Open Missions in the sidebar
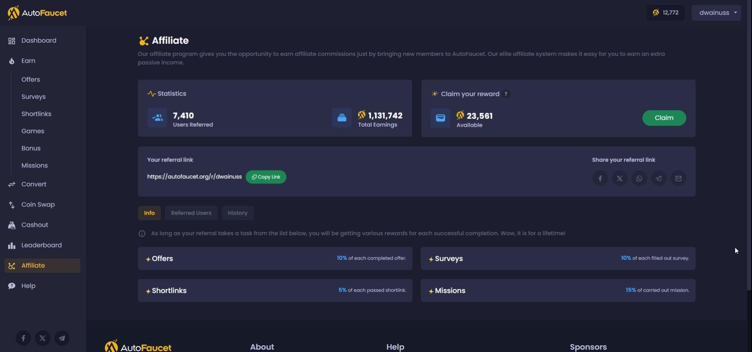Image resolution: width=752 pixels, height=352 pixels. point(34,166)
